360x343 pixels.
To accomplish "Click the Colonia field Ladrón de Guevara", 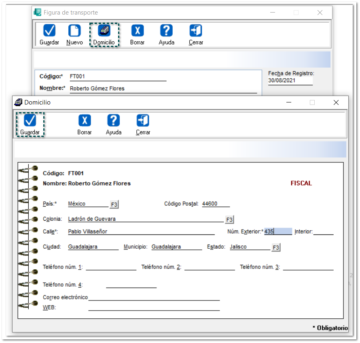I will point(146,219).
